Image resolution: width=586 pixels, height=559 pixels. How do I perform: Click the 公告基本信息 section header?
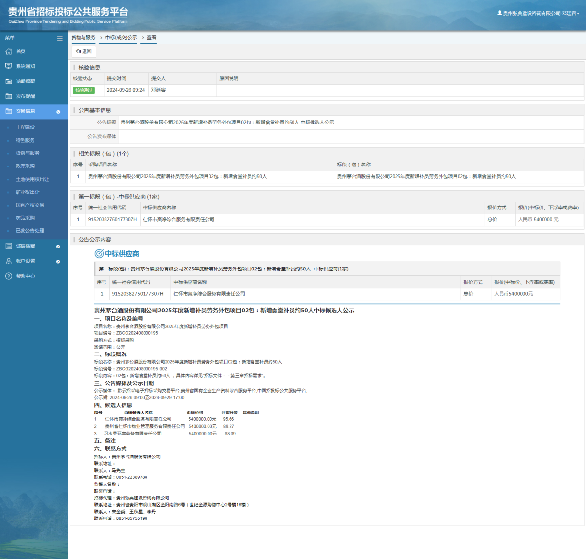95,110
